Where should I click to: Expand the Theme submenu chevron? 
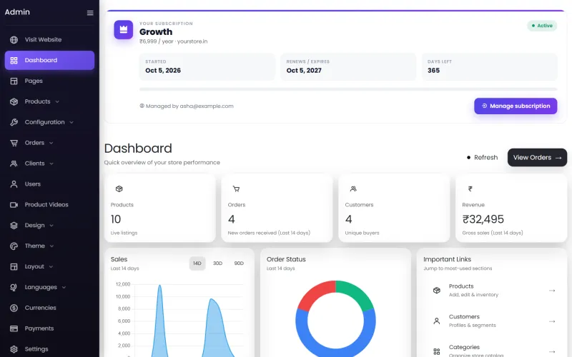[51, 246]
